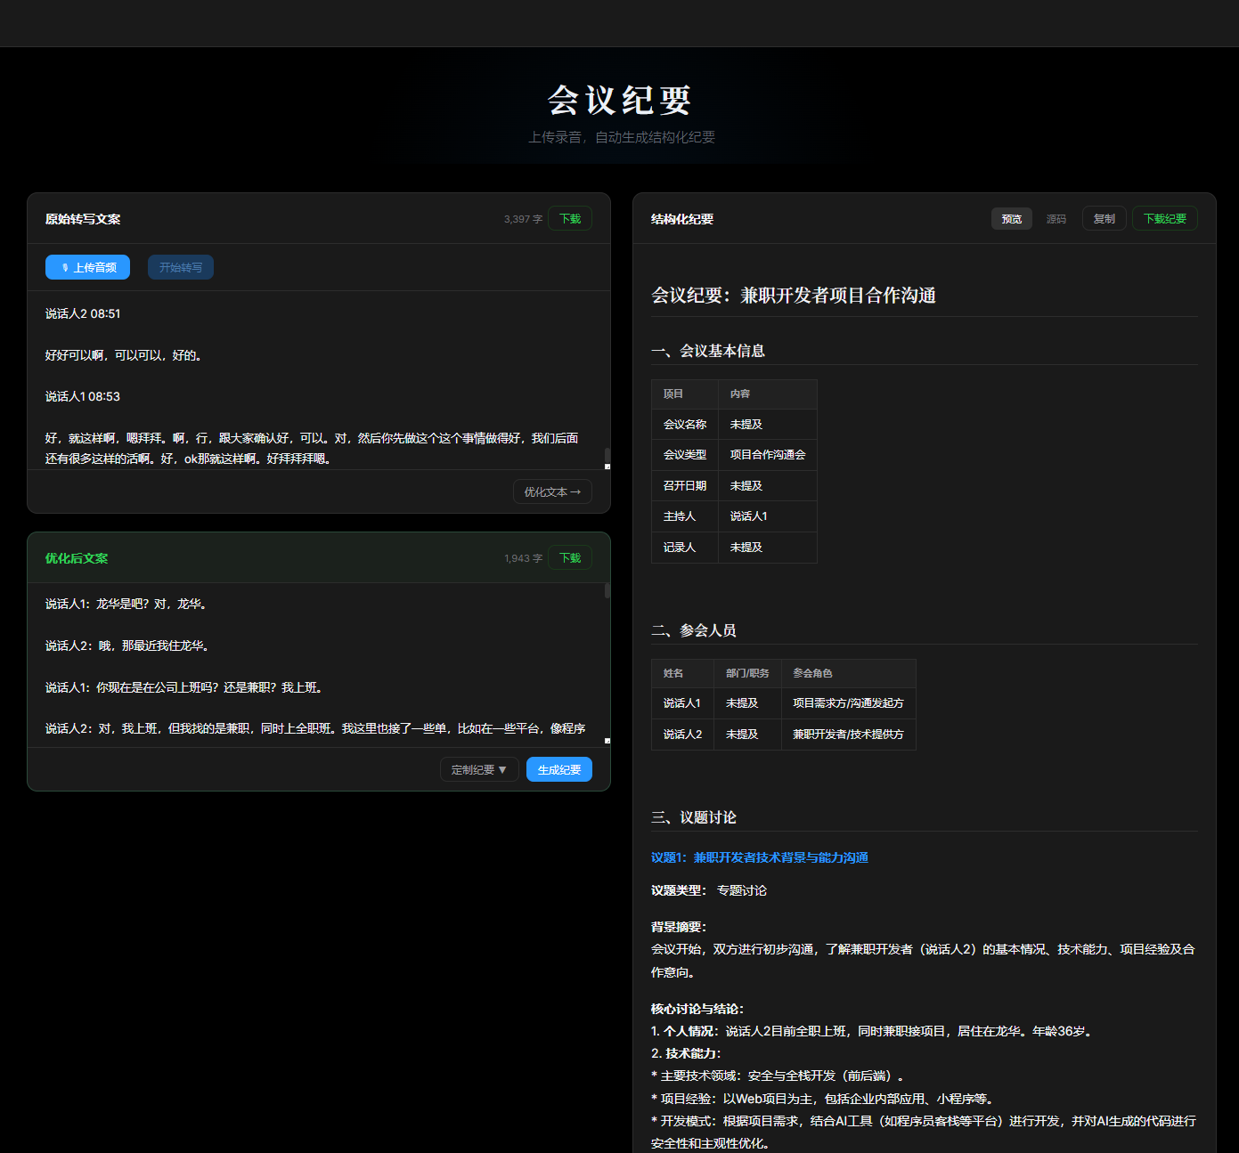Switch to the 源码 source code tab

1056,218
